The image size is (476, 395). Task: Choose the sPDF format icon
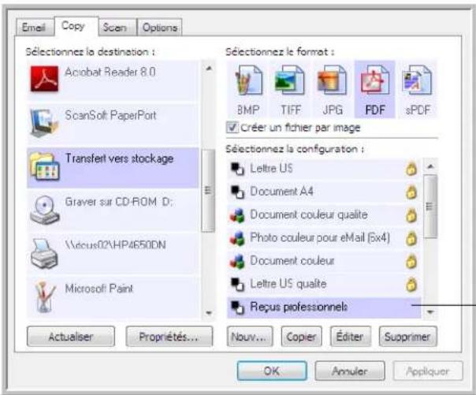click(x=417, y=80)
